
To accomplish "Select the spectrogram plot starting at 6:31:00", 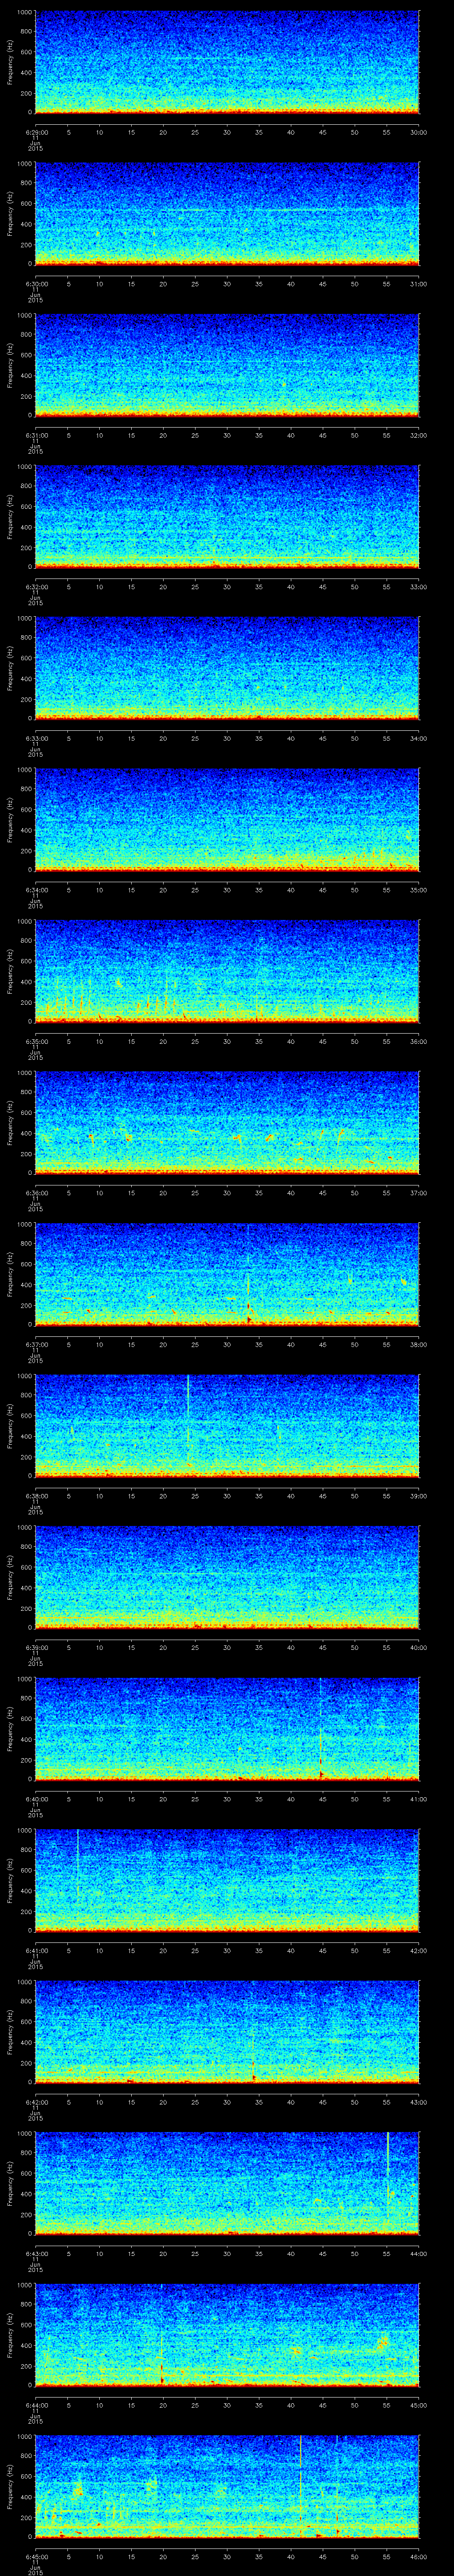I will (x=227, y=365).
